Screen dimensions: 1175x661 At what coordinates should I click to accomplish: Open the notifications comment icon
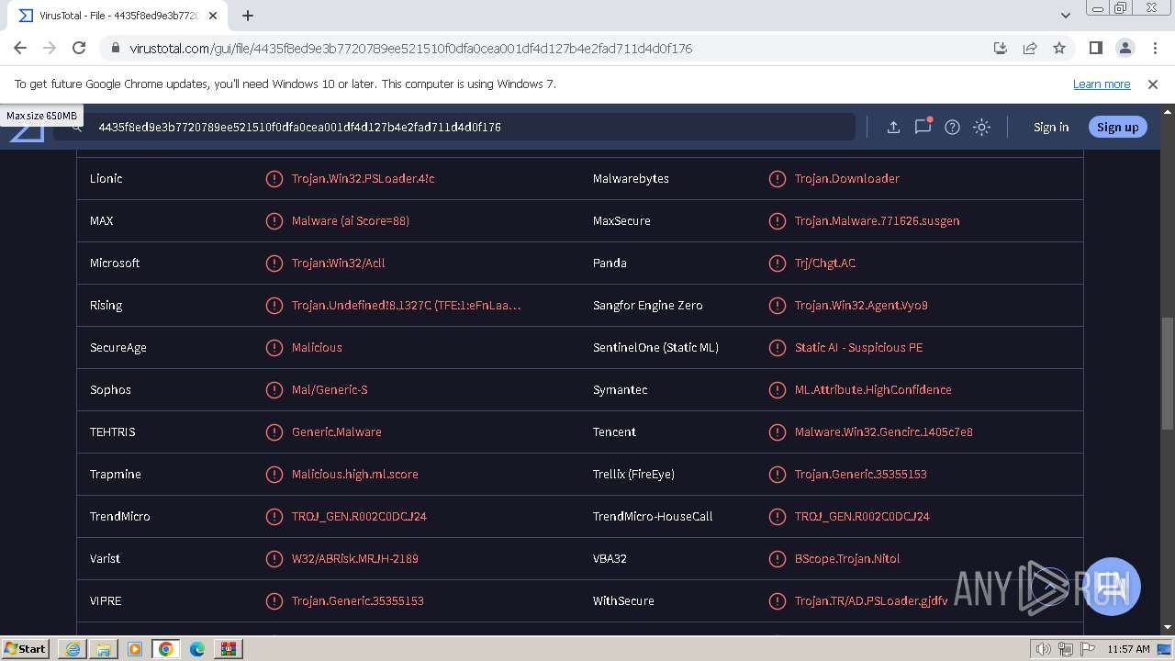923,127
